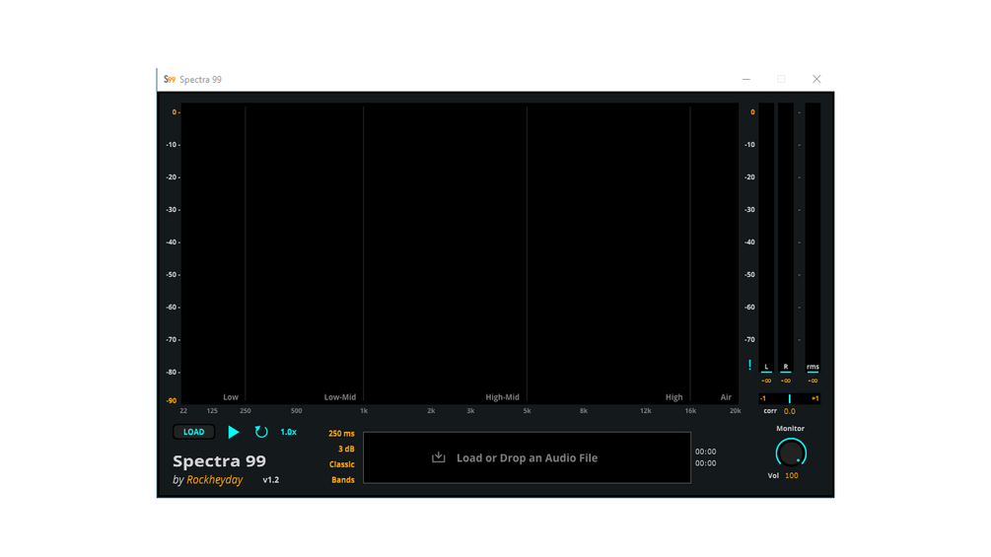Click the 0 value atop the spectrum scale

[175, 112]
